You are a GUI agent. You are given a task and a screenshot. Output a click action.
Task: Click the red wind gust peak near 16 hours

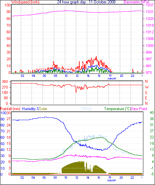[x=96, y=58]
